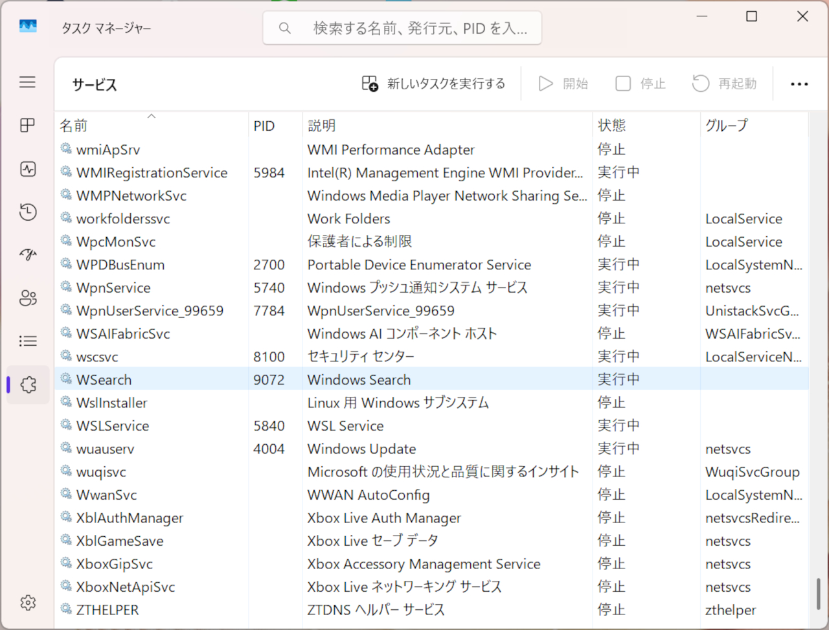Click the ZTHELPER service gear icon

click(66, 609)
